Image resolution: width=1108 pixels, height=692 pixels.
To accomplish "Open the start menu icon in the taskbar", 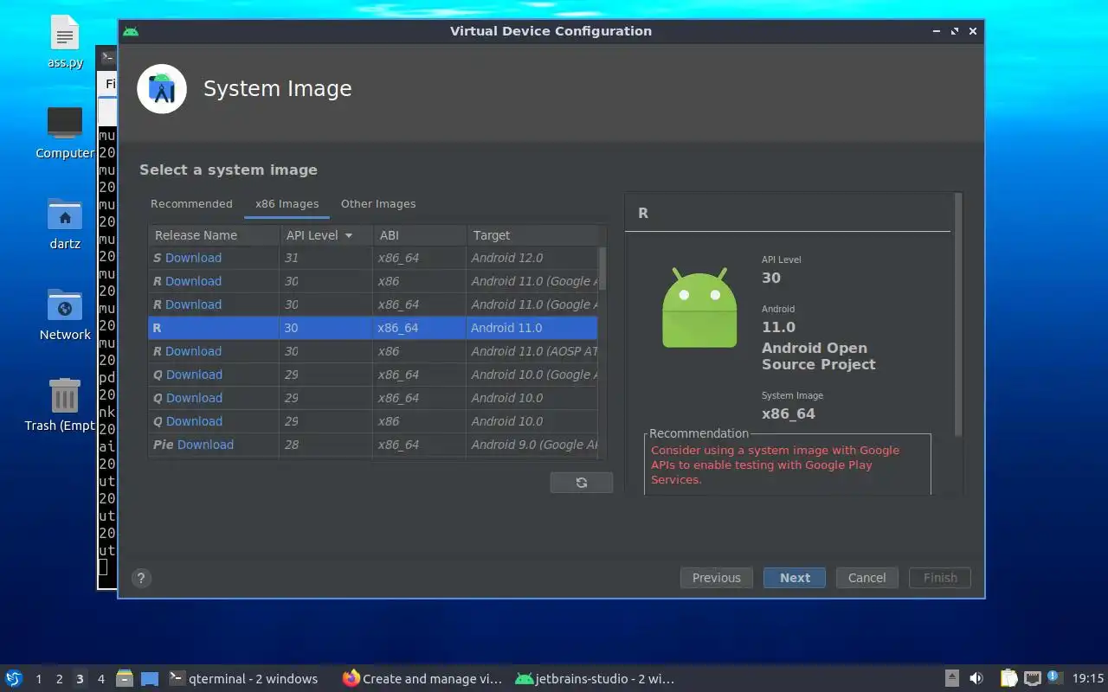I will point(13,678).
